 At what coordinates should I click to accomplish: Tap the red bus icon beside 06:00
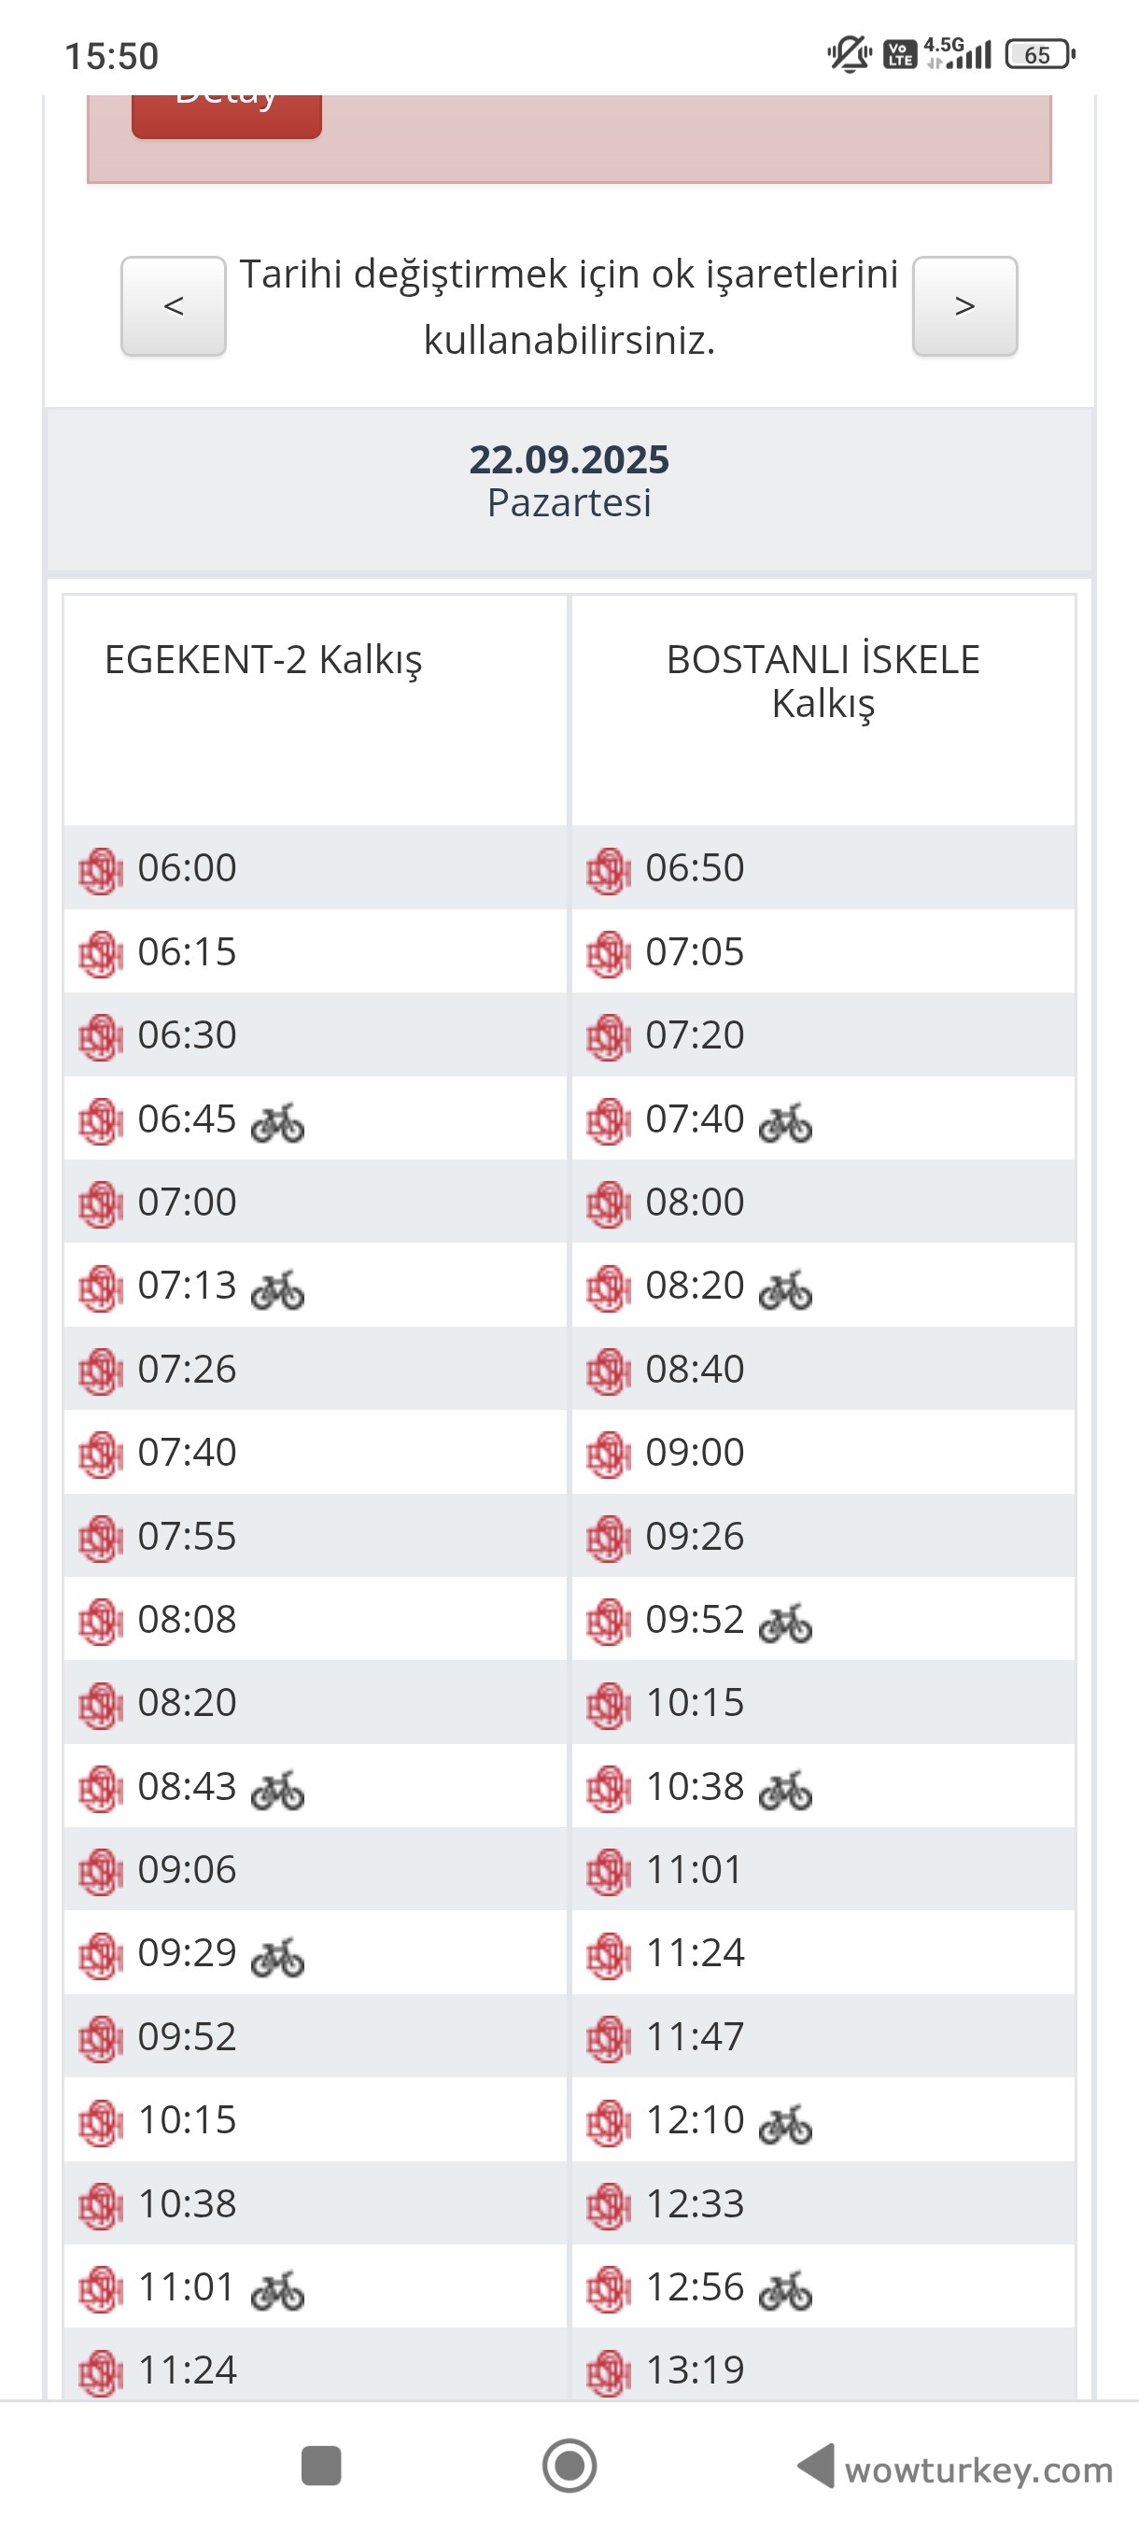[100, 870]
